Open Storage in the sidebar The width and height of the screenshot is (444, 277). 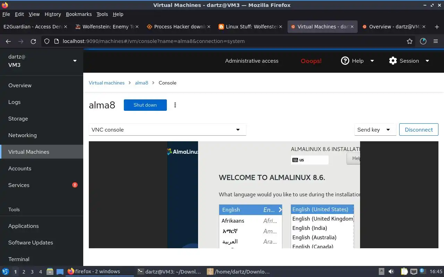[42, 118]
